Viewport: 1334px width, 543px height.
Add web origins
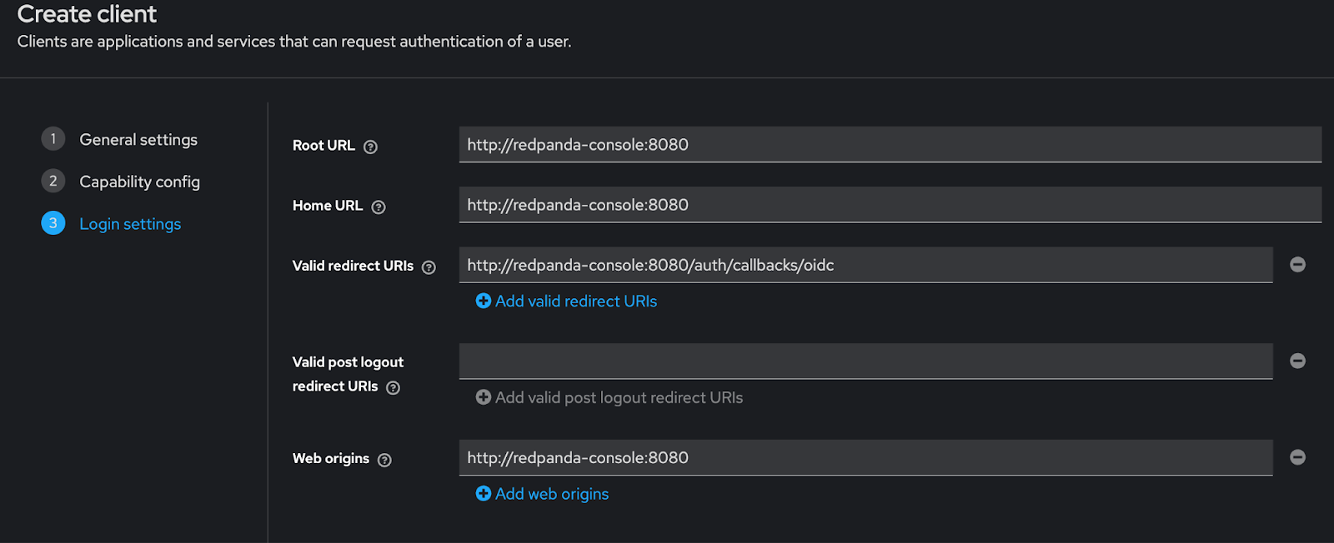pyautogui.click(x=543, y=494)
